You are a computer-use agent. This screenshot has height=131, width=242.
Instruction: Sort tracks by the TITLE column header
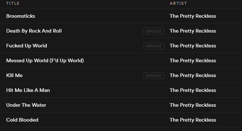(x=13, y=3)
